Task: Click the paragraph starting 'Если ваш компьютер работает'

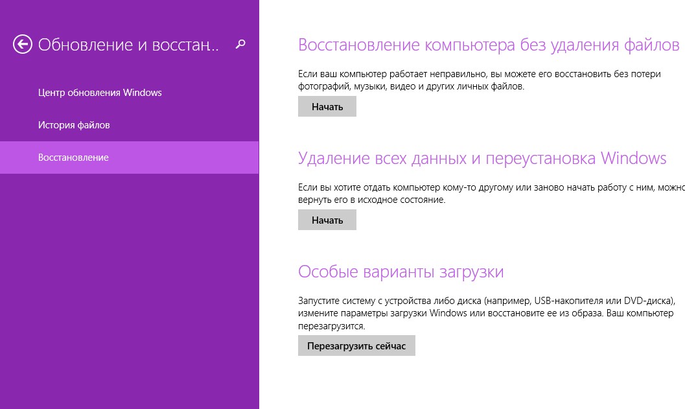Action: click(x=479, y=80)
